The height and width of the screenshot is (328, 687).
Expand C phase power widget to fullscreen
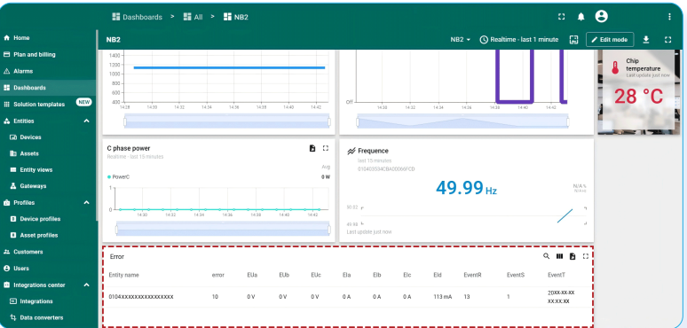click(x=326, y=148)
